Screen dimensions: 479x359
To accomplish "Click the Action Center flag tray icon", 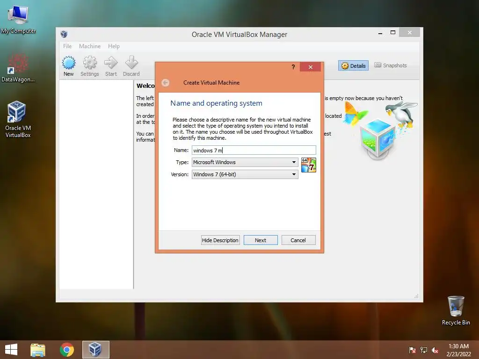I will tap(412, 350).
